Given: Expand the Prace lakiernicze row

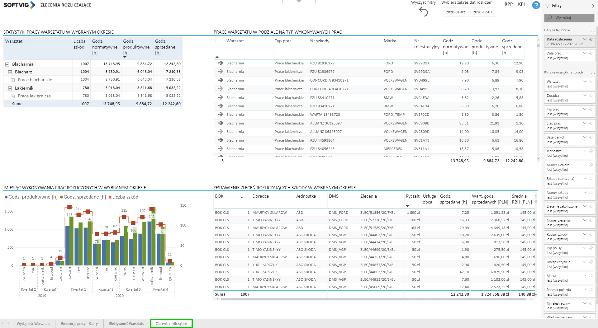Looking at the screenshot, I should point(13,96).
